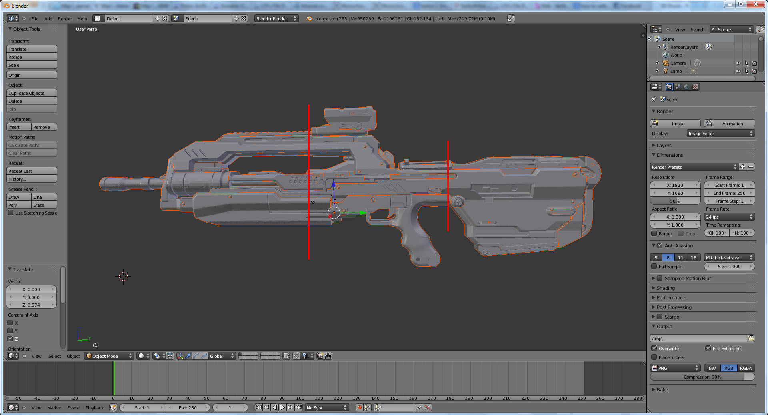
Task: Toggle the Overwrite checkbox
Action: tap(654, 348)
